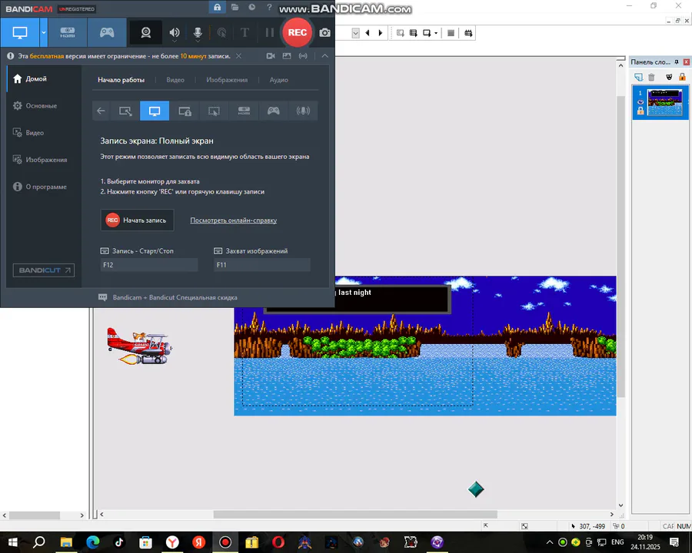Click next frame right arrow in toolbar
Image resolution: width=692 pixels, height=553 pixels.
[x=381, y=33]
